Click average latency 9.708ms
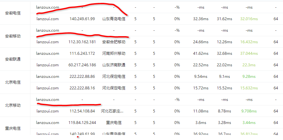The image size is (283, 140). [249, 111]
